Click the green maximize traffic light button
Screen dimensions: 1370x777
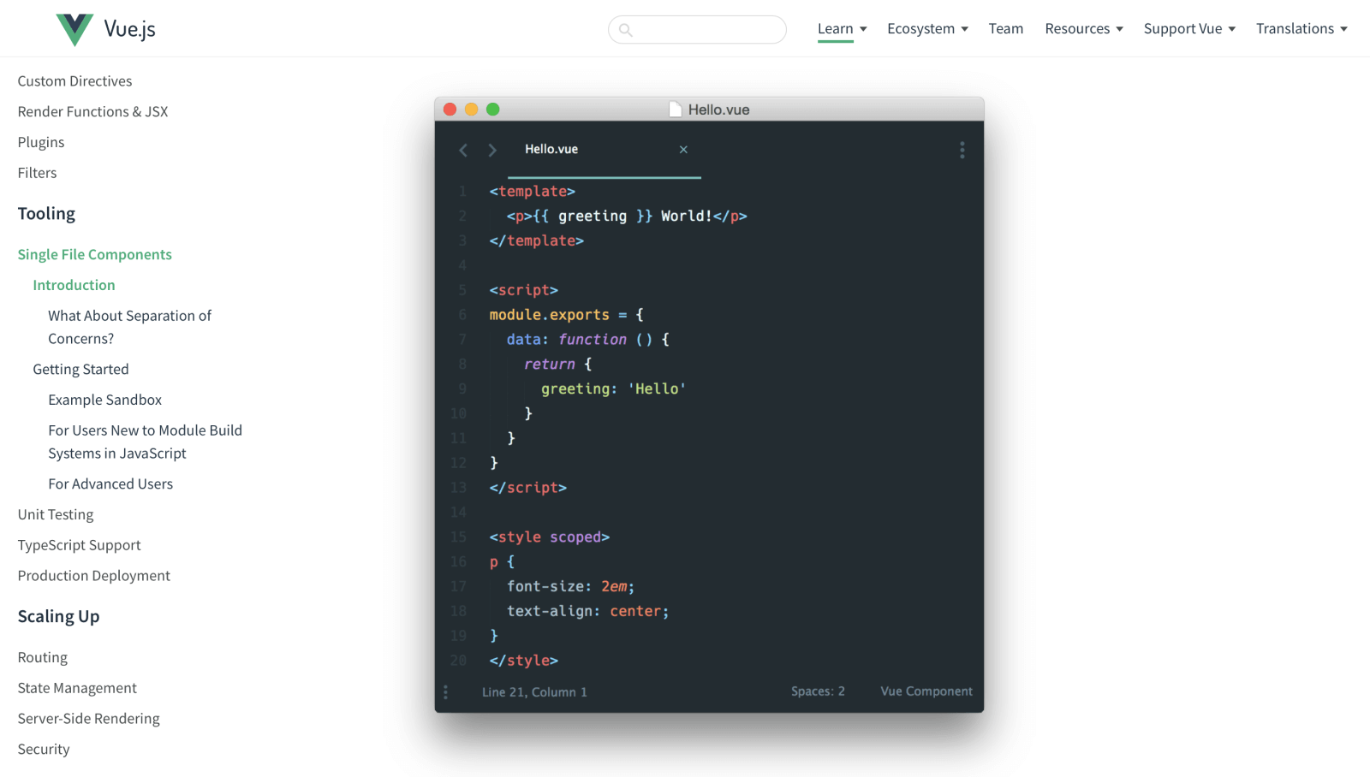tap(493, 110)
